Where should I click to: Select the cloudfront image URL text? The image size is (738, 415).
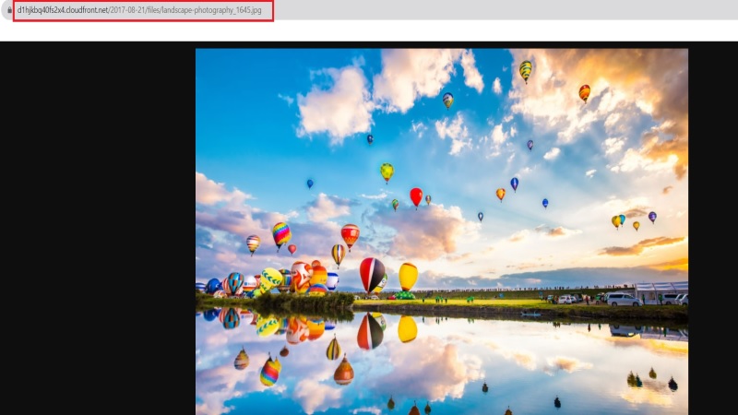pyautogui.click(x=139, y=10)
